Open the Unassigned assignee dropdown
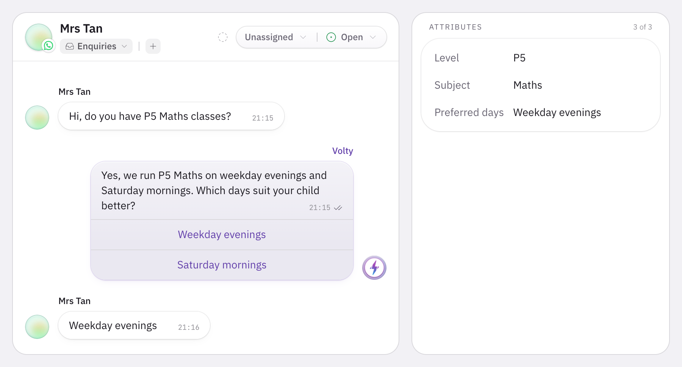 [x=275, y=37]
